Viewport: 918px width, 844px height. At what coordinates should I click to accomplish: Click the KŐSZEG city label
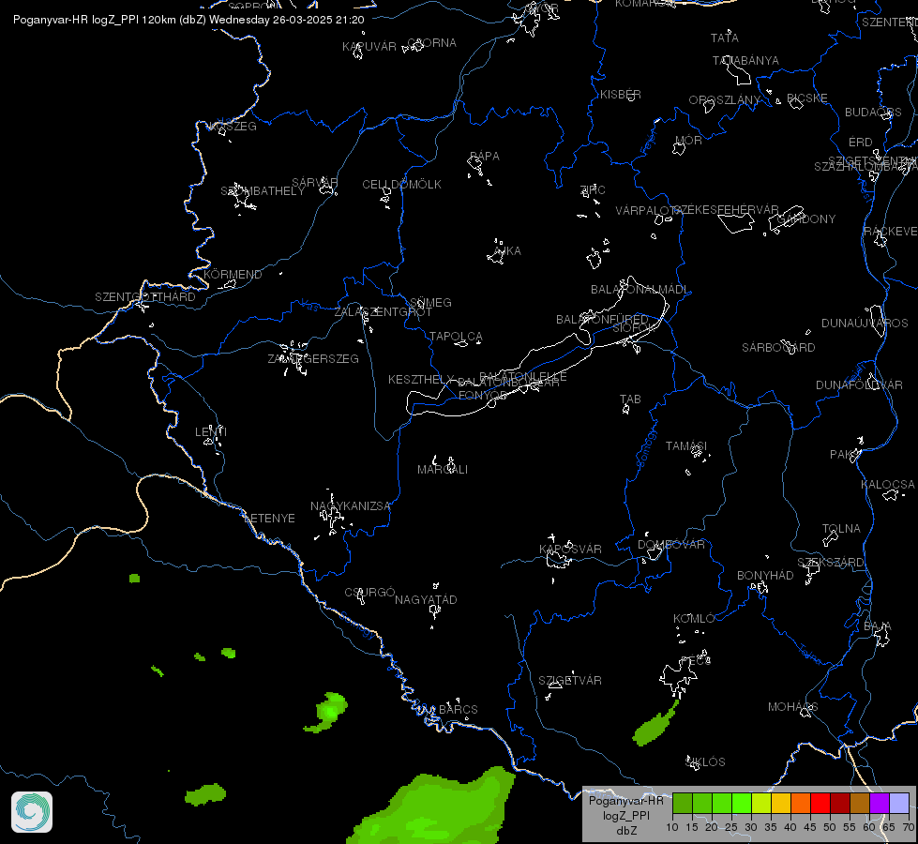click(233, 127)
